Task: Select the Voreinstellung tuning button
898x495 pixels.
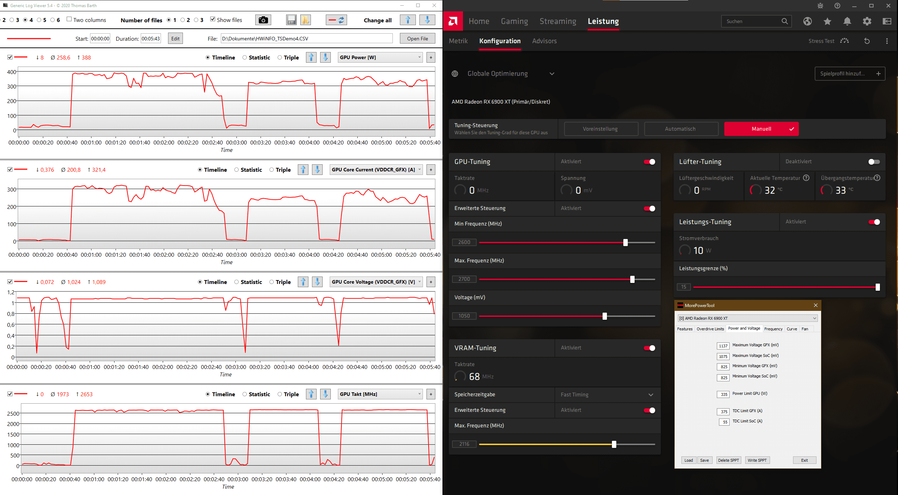Action: (601, 129)
